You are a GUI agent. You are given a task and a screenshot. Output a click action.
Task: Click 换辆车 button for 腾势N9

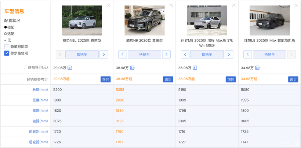click(x=145, y=54)
